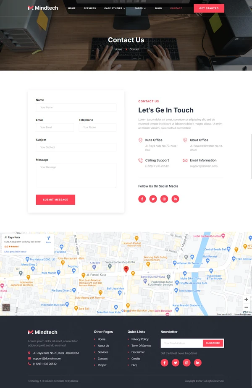Open Credits quick link
The width and height of the screenshot is (252, 388).
pos(136,359)
